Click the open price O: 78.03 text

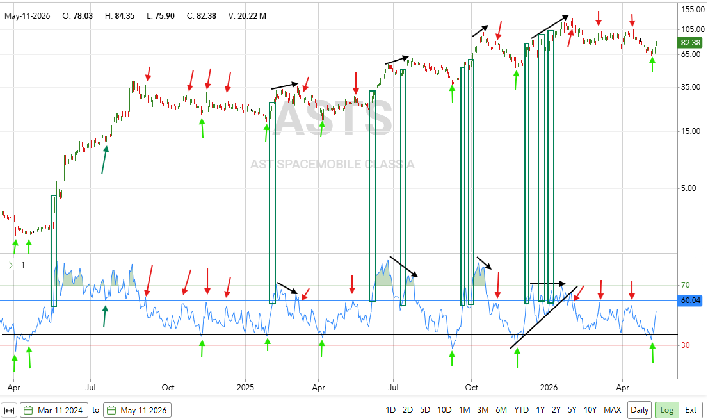tap(77, 16)
